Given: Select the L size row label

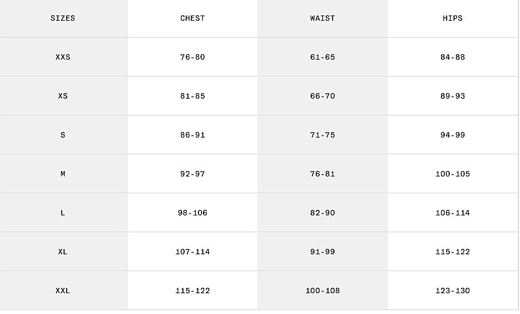Looking at the screenshot, I should click(63, 213).
